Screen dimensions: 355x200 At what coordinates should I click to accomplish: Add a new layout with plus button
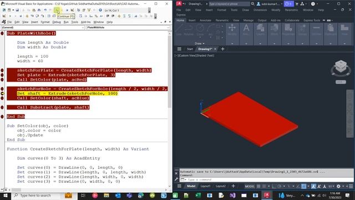point(233,186)
